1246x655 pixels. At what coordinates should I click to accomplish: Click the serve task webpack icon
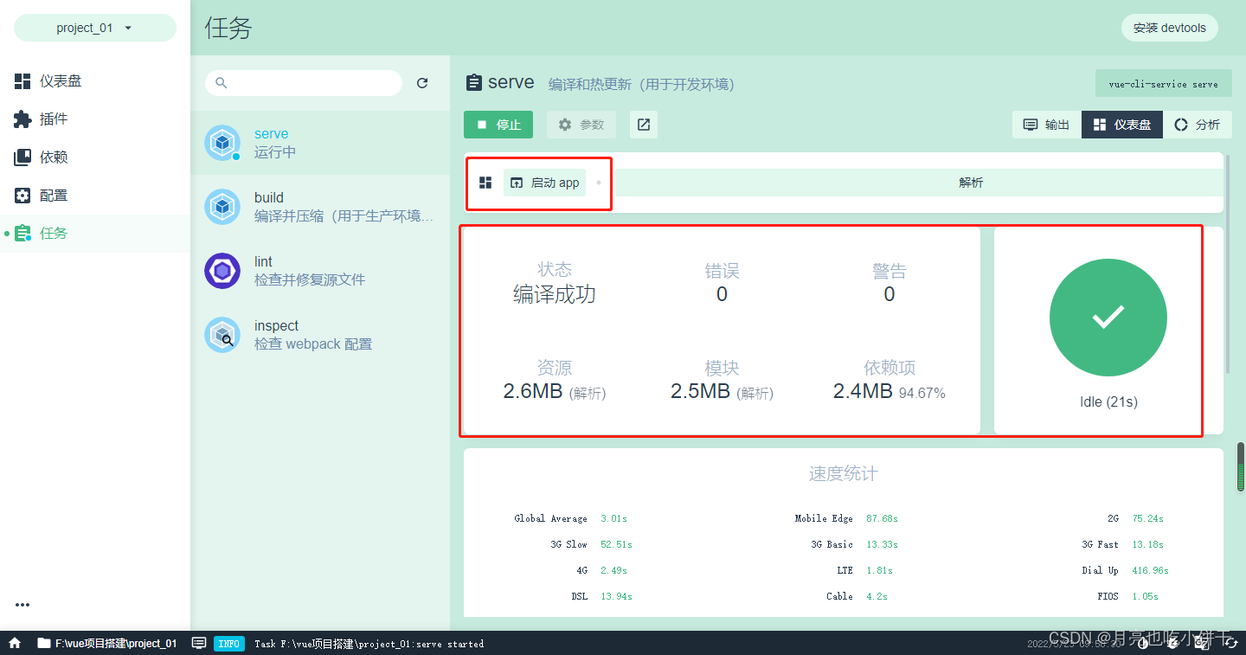click(222, 143)
